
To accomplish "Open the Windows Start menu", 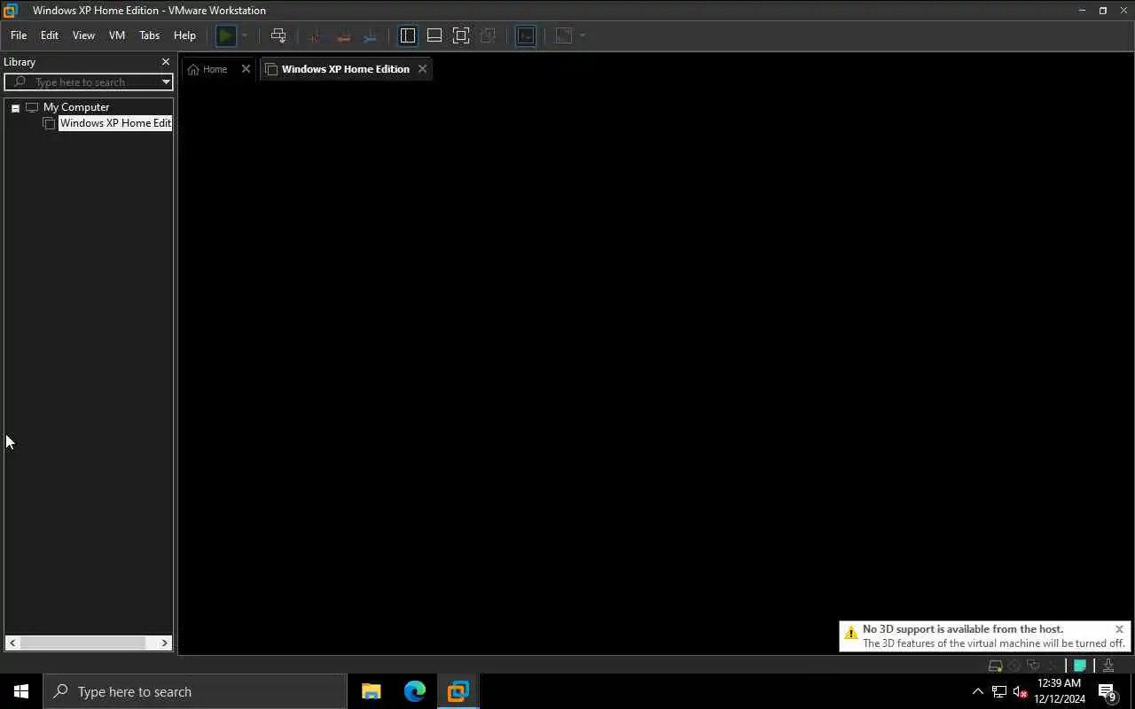I will 21,691.
